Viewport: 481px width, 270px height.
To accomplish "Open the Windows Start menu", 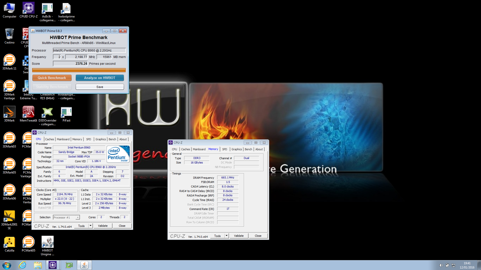I will (7, 265).
